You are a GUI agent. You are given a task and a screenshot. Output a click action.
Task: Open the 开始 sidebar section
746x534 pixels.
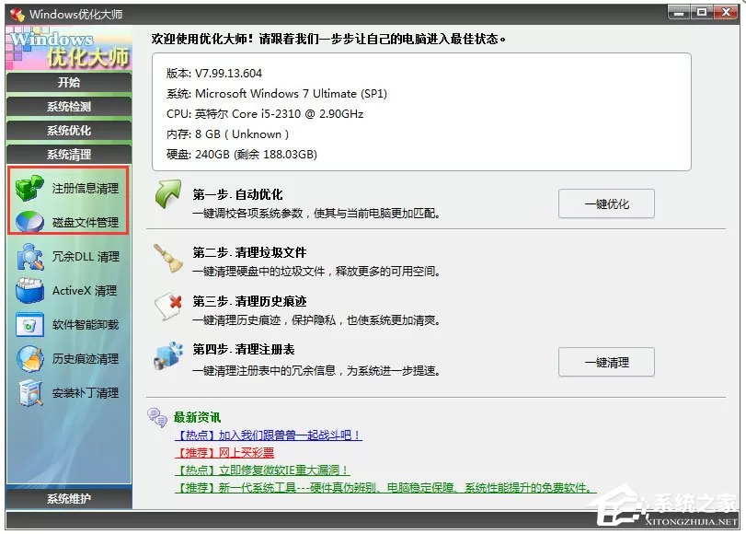click(69, 83)
